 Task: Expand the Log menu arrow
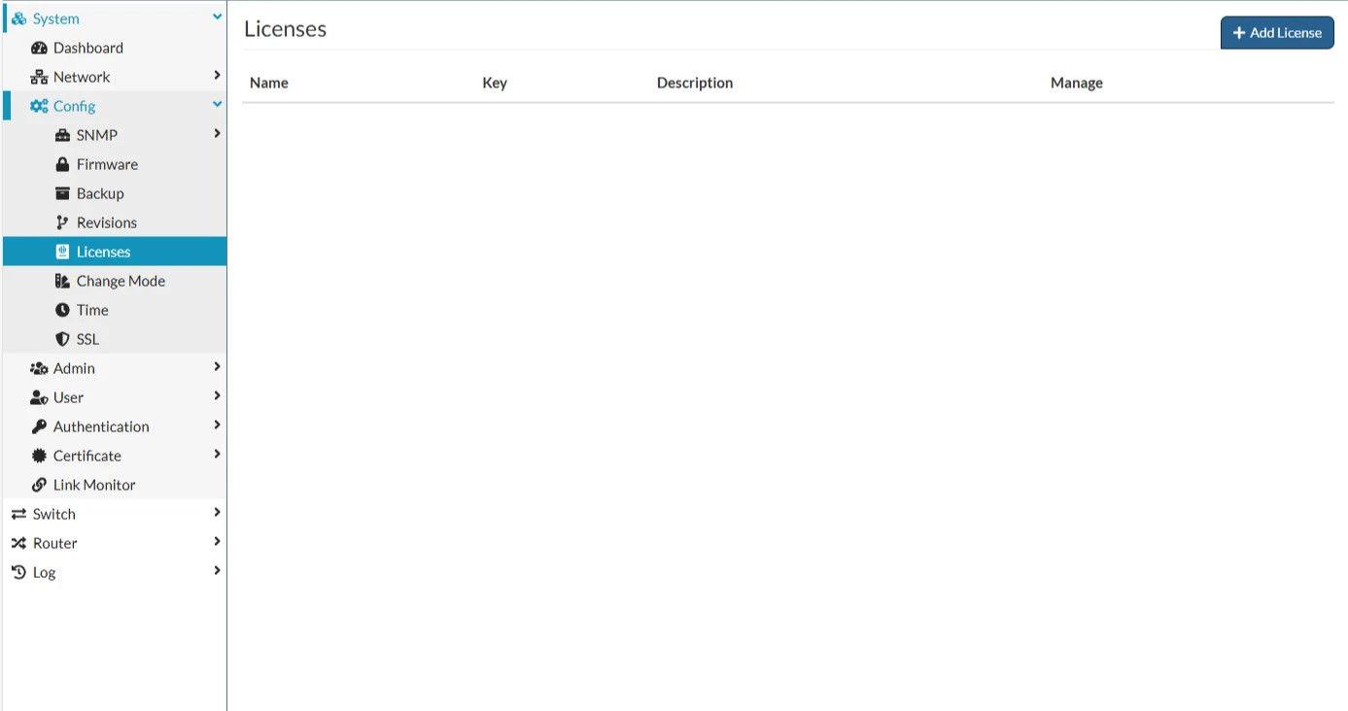click(x=218, y=571)
